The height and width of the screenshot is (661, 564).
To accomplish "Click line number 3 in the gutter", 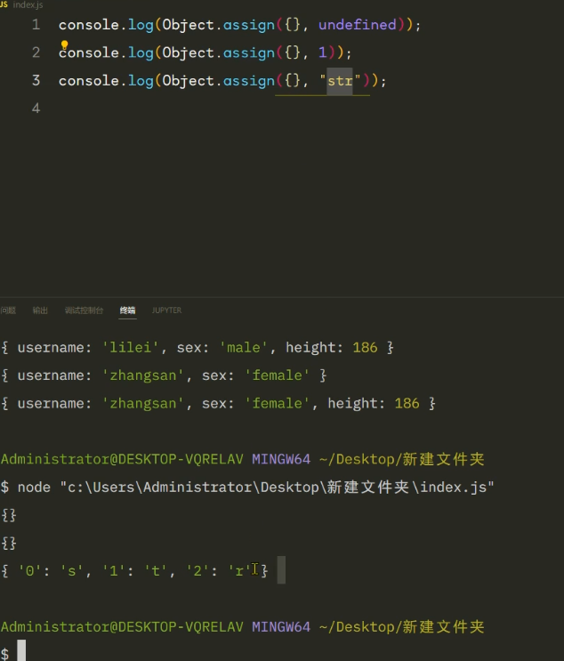I will pos(36,81).
